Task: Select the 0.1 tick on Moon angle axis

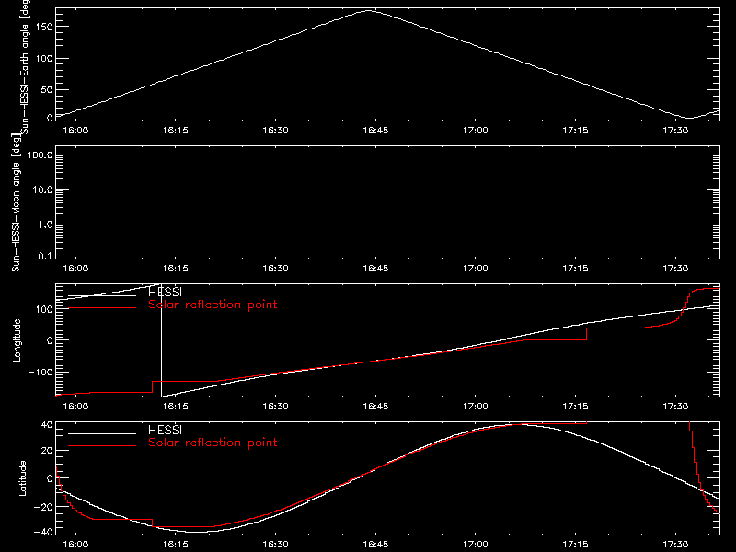Action: [x=45, y=256]
